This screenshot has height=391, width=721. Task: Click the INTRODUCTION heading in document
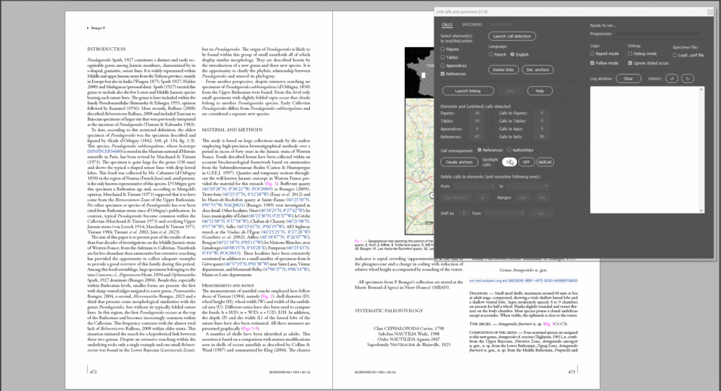point(106,49)
